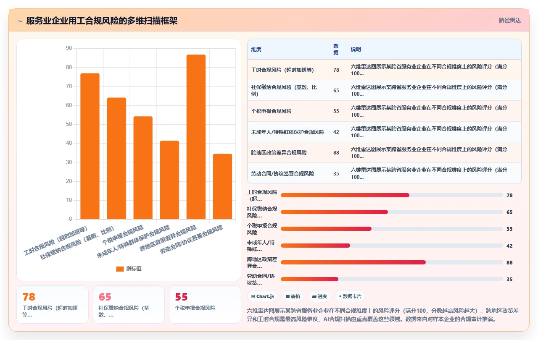Open the data card showing 65
This screenshot has height=340, width=538.
click(129, 305)
